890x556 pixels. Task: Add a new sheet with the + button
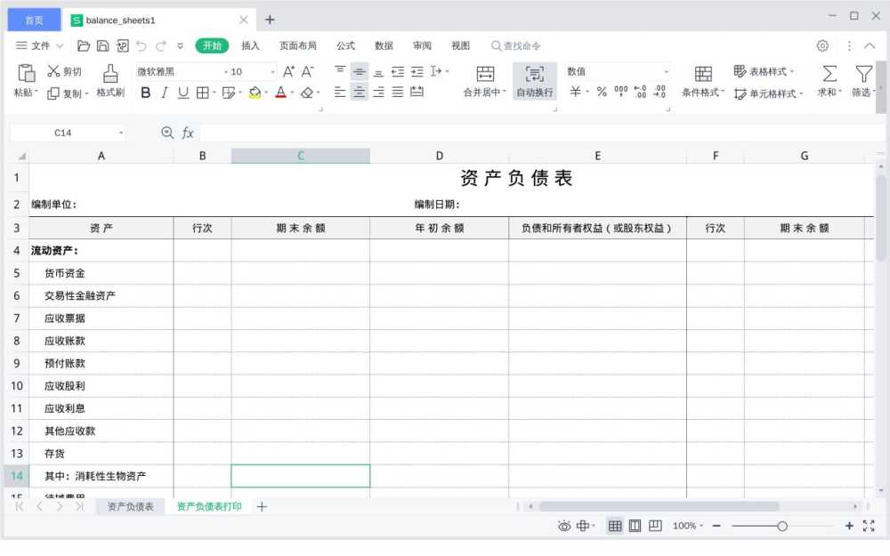pyautogui.click(x=262, y=506)
